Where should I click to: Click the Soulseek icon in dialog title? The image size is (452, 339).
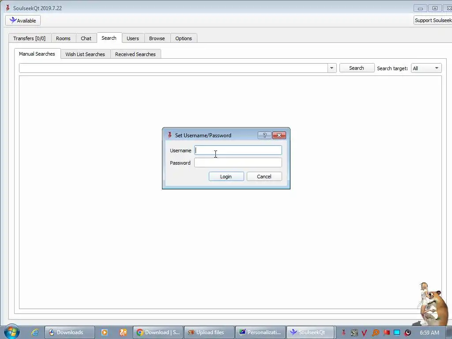[x=170, y=135]
